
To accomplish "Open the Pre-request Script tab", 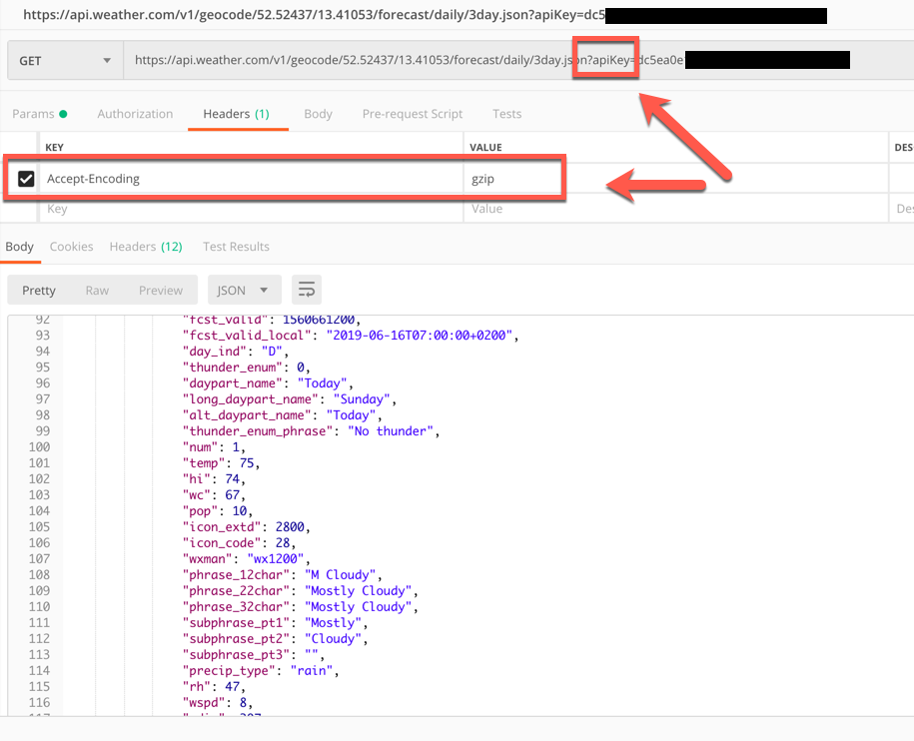I will tap(413, 114).
